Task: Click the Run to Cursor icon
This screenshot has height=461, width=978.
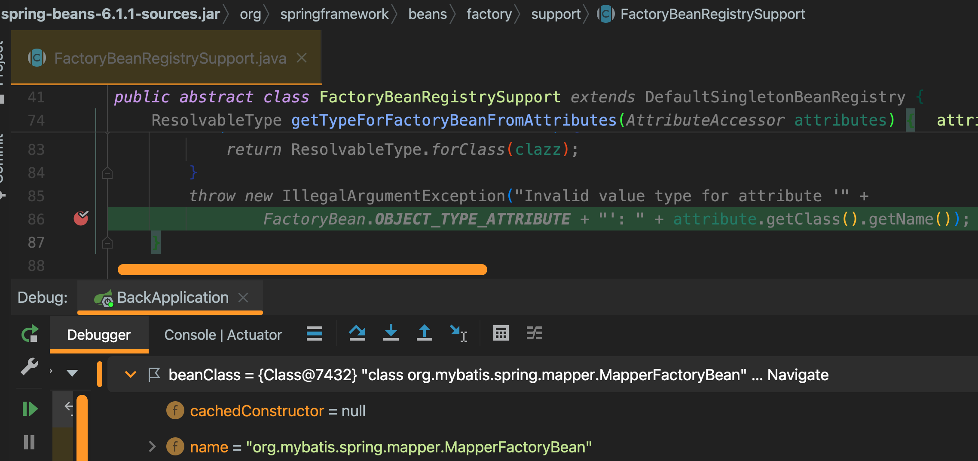Action: point(458,333)
